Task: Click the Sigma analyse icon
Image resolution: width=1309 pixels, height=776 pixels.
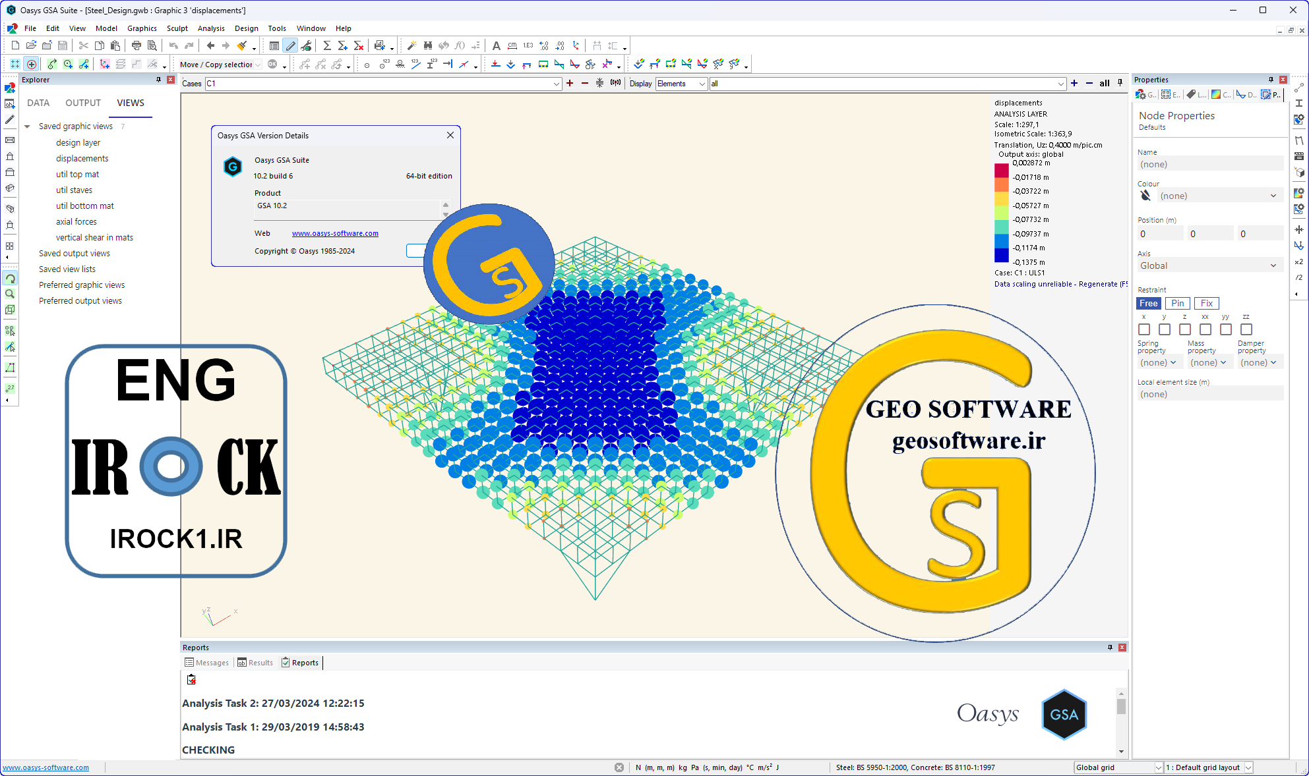Action: coord(326,45)
